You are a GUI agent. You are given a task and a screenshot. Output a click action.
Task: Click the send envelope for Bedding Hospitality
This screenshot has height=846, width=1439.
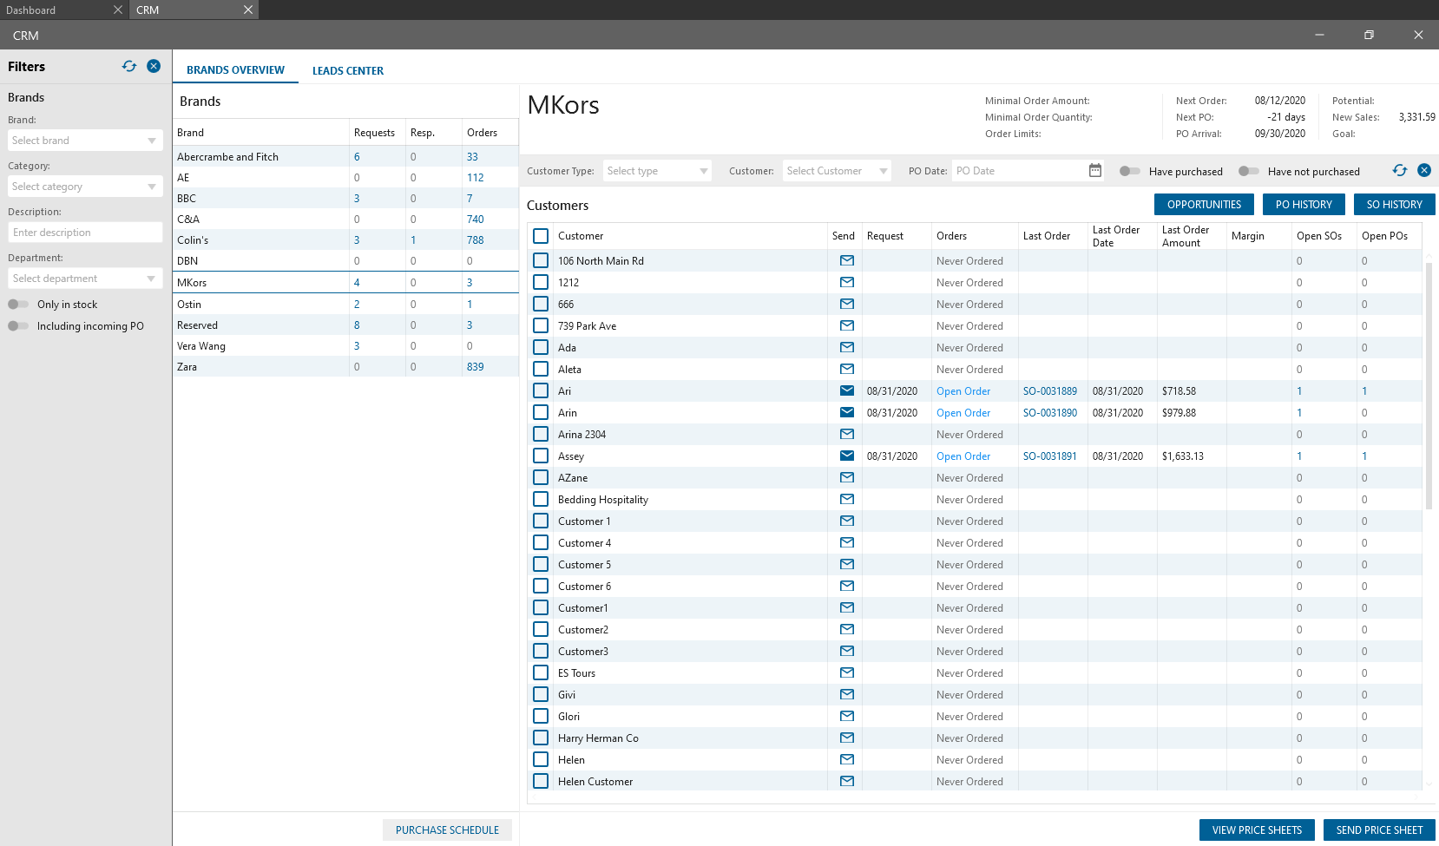tap(847, 499)
